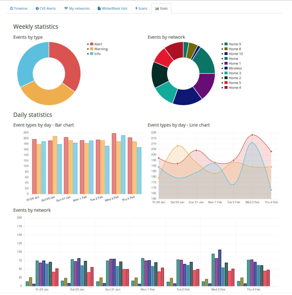Screen dimensions: 292x295
Task: Click the red line point on Sun 31 Jan
Action: coord(196,150)
